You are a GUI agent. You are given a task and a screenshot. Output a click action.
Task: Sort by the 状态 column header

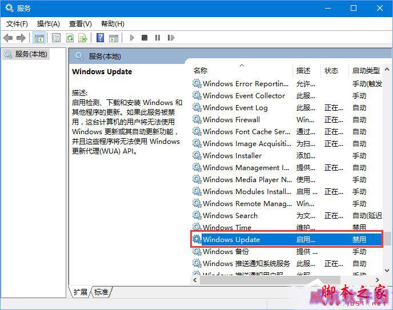(x=335, y=71)
